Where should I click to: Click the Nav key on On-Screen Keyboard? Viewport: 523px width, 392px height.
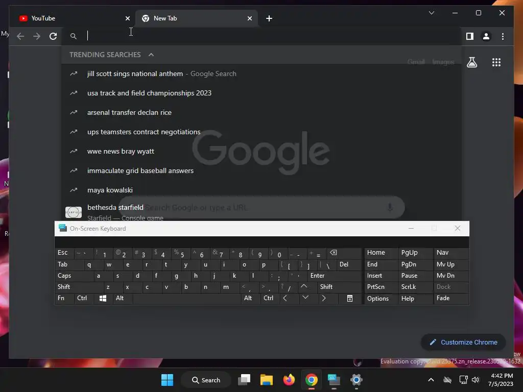451,253
